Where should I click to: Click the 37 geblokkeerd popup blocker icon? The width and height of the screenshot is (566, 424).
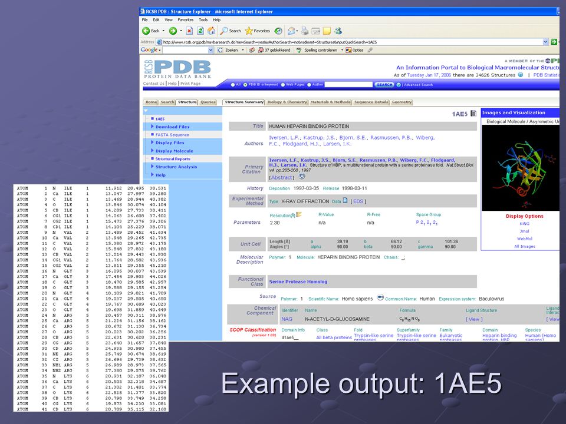click(261, 50)
